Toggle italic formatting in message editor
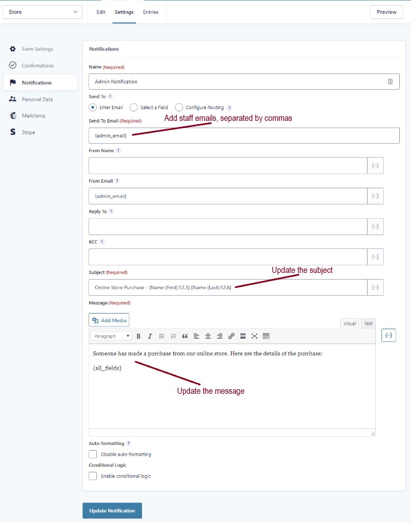This screenshot has height=523, width=411. [150, 336]
